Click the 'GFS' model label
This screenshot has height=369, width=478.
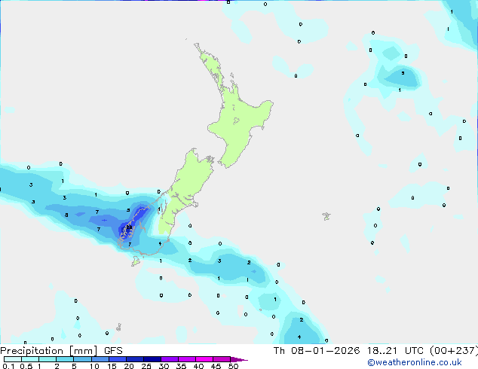click(113, 351)
